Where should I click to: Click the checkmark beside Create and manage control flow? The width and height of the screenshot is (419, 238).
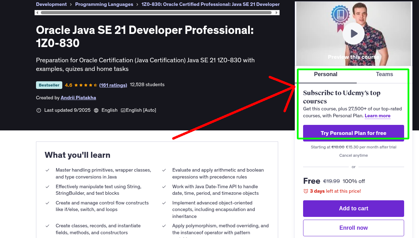point(47,203)
